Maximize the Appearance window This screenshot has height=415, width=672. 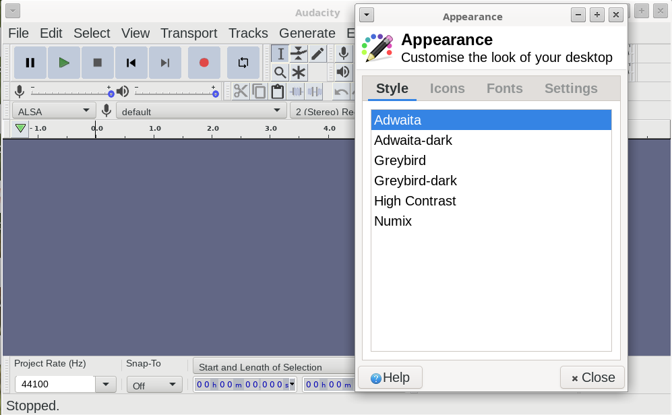597,15
